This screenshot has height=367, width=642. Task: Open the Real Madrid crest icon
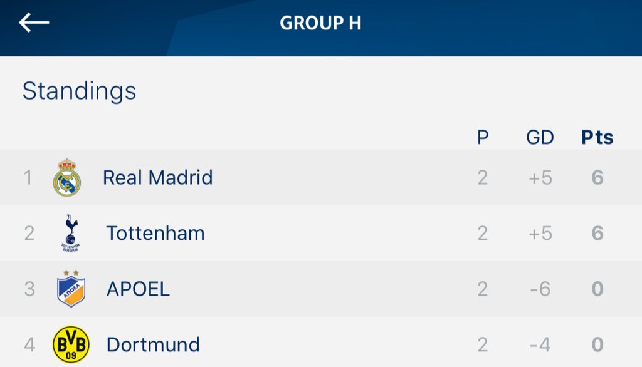click(67, 178)
